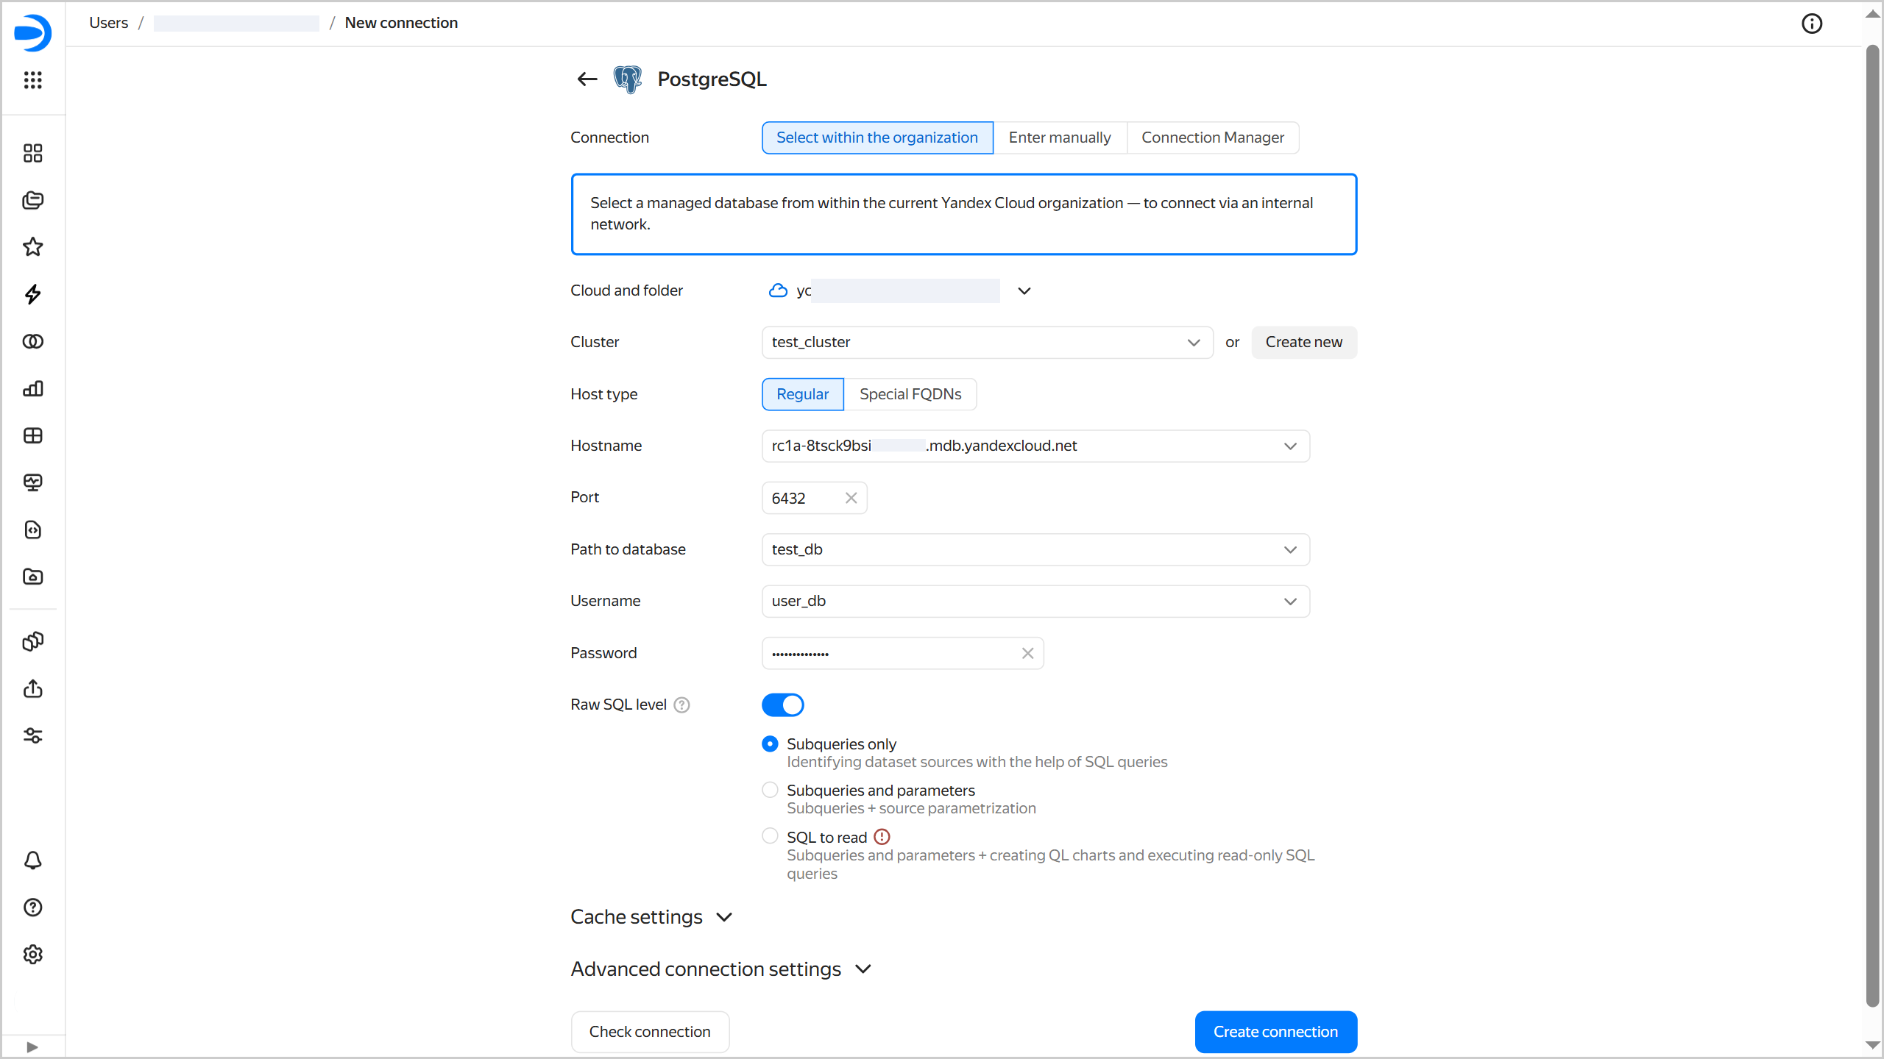1884x1059 pixels.
Task: Open Datasets overlapping circles icon
Action: pyautogui.click(x=32, y=341)
